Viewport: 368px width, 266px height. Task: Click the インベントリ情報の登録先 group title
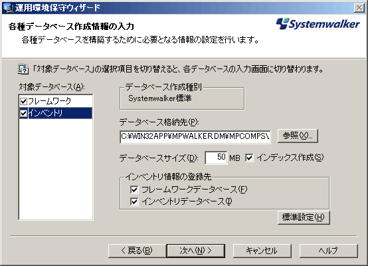tap(168, 177)
